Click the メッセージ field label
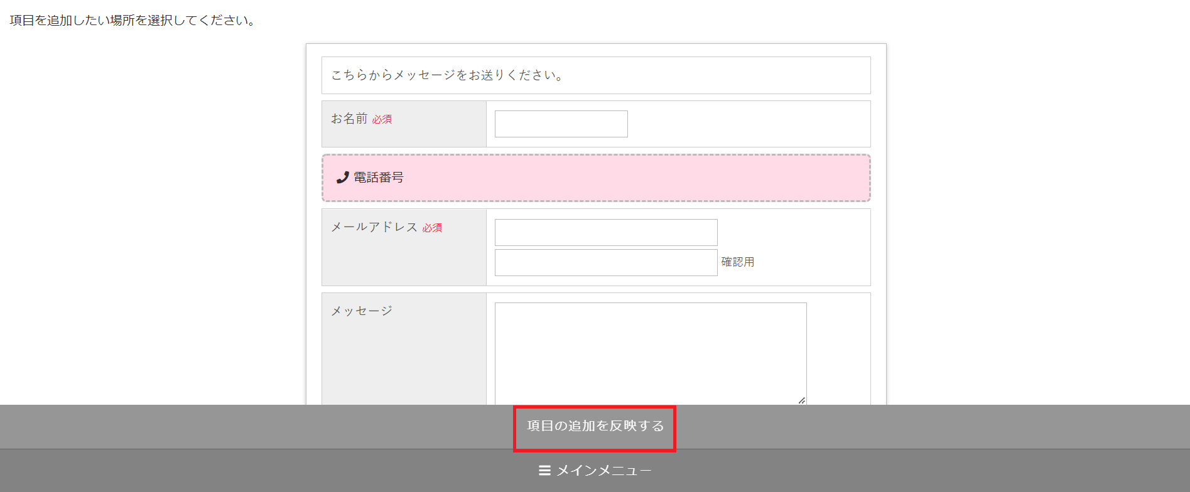The width and height of the screenshot is (1190, 492). [x=362, y=311]
